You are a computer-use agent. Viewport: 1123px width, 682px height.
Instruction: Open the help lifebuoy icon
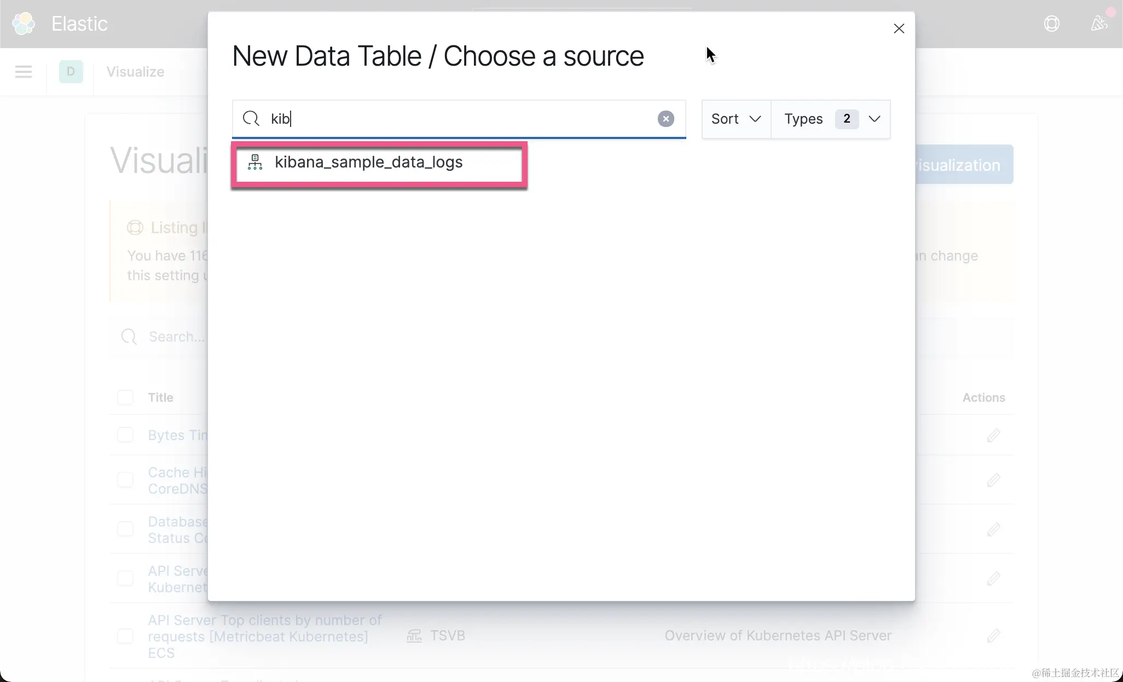pos(1051,24)
